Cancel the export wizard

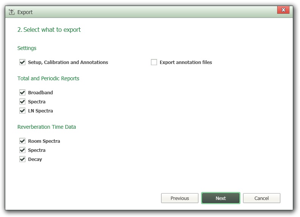tap(262, 198)
